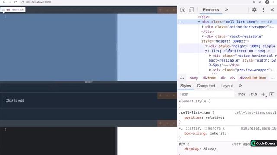The height and width of the screenshot is (155, 277).
Task: Move the first code cell down
Action: pos(167,10)
